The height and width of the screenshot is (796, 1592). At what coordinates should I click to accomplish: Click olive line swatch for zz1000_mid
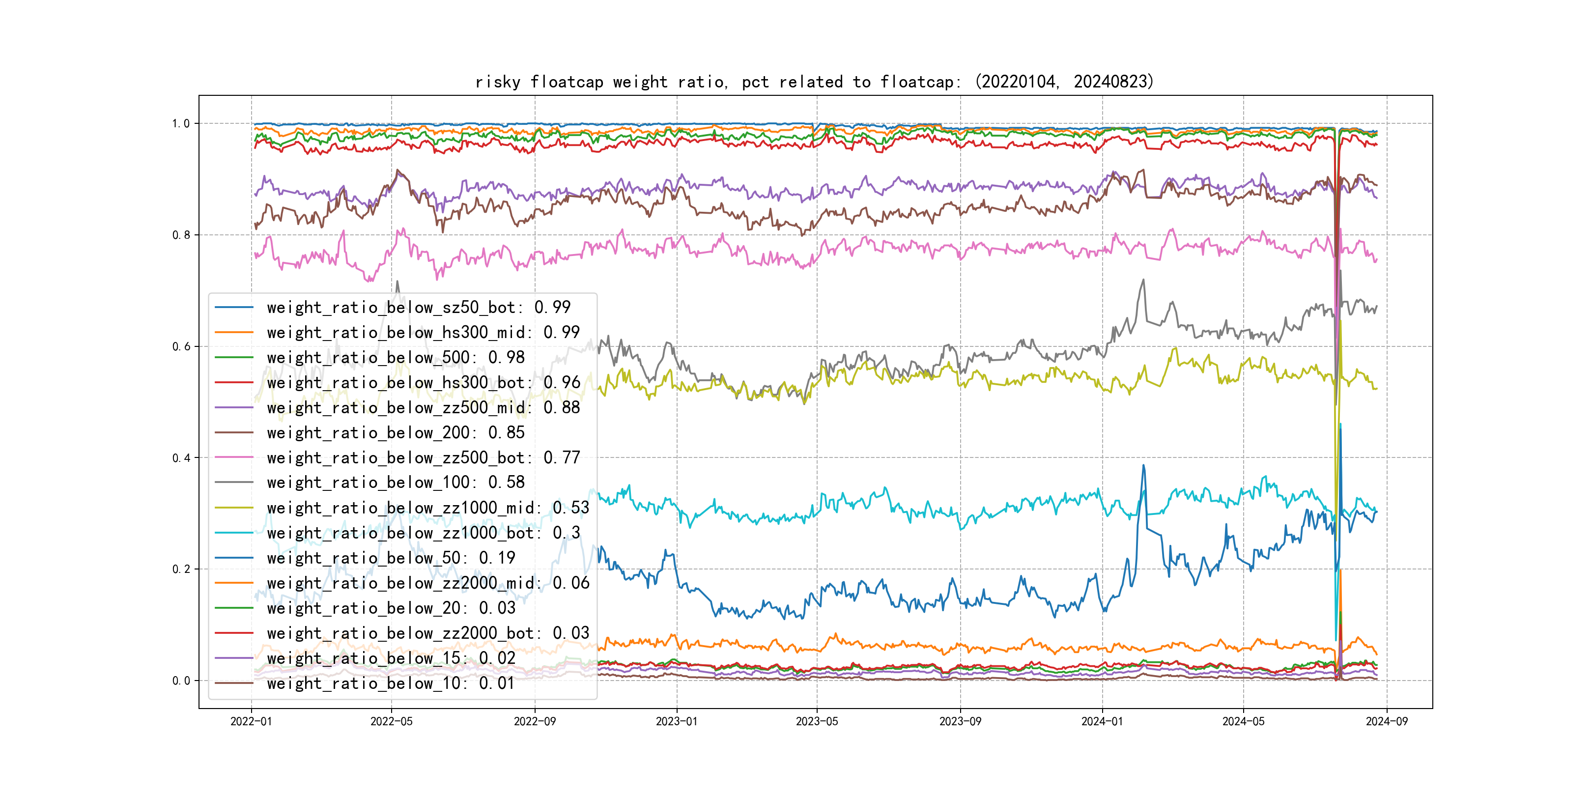click(233, 508)
